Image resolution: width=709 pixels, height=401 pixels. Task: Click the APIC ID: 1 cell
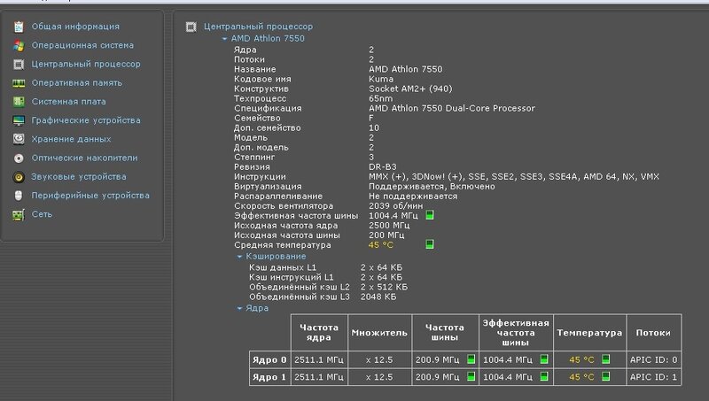(x=653, y=377)
